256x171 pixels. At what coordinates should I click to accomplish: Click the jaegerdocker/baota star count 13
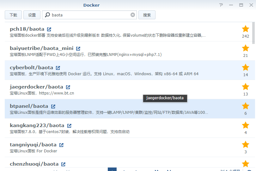[x=246, y=94]
